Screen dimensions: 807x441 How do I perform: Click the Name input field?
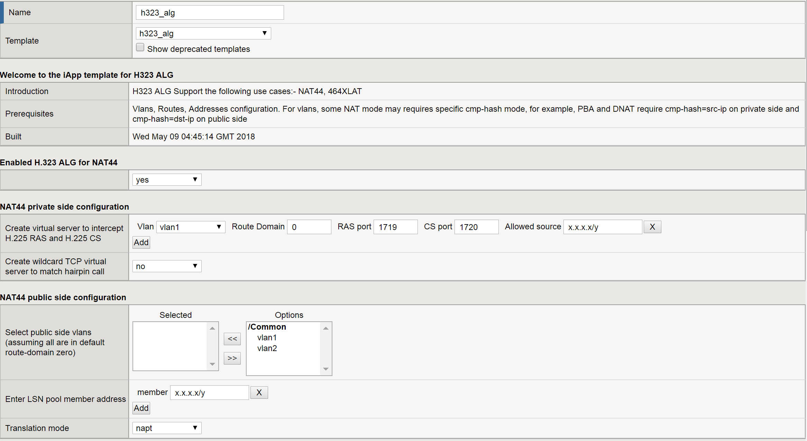tap(210, 13)
